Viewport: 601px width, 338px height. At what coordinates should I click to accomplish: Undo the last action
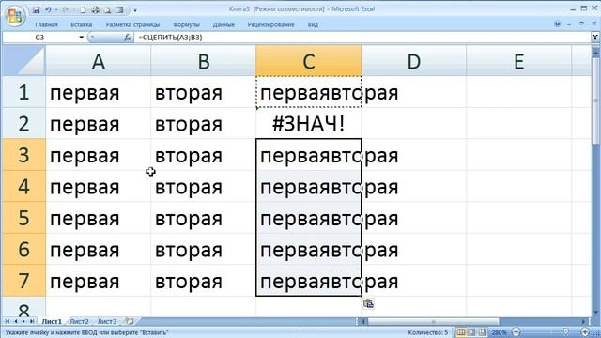[x=48, y=9]
